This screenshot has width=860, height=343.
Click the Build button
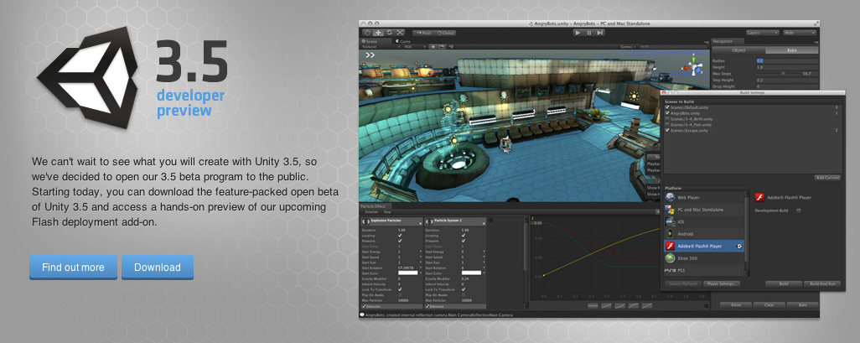pyautogui.click(x=783, y=283)
